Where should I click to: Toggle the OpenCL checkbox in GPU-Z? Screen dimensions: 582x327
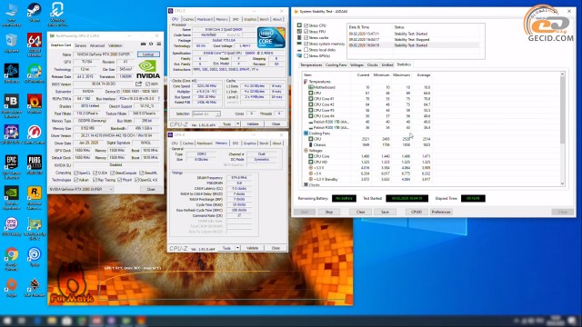pyautogui.click(x=75, y=173)
